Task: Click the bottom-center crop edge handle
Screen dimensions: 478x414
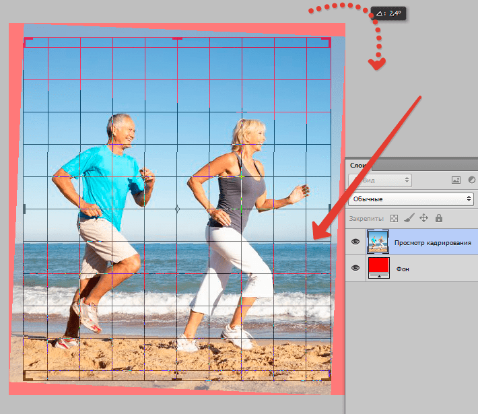Action: (177, 379)
